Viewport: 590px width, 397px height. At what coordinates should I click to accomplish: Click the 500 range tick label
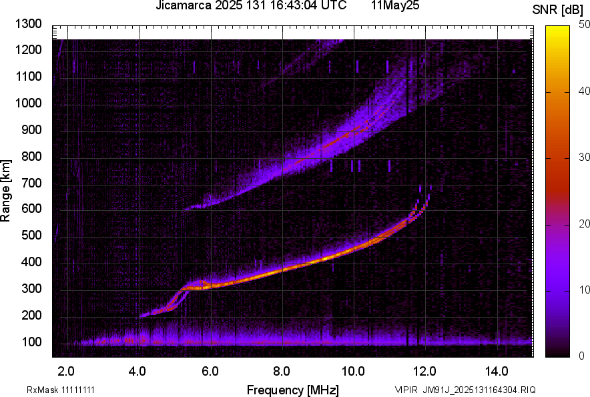pyautogui.click(x=31, y=235)
